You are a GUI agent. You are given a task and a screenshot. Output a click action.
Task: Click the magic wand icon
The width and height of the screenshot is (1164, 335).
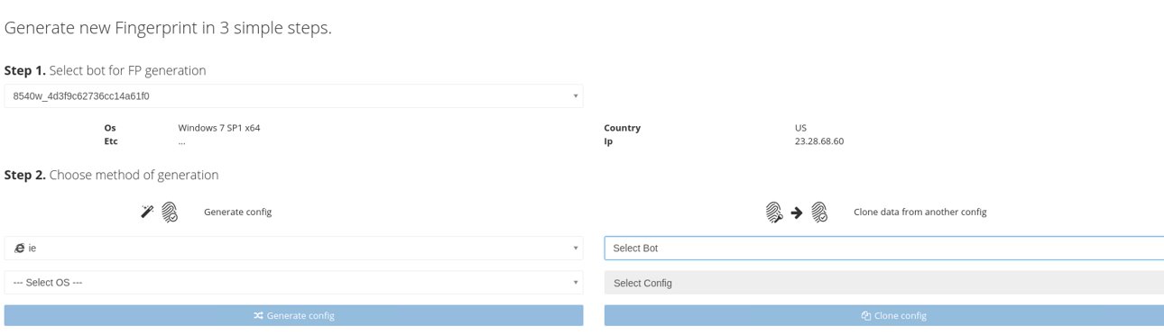tap(147, 212)
